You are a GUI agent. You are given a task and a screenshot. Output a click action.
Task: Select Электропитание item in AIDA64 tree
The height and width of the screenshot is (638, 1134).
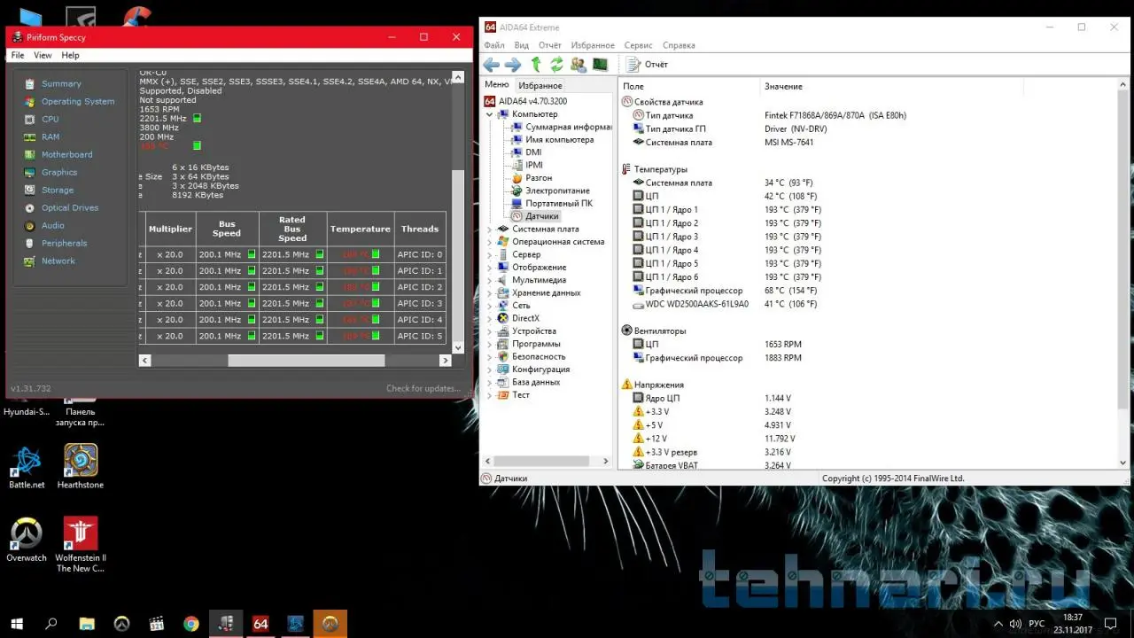click(557, 191)
